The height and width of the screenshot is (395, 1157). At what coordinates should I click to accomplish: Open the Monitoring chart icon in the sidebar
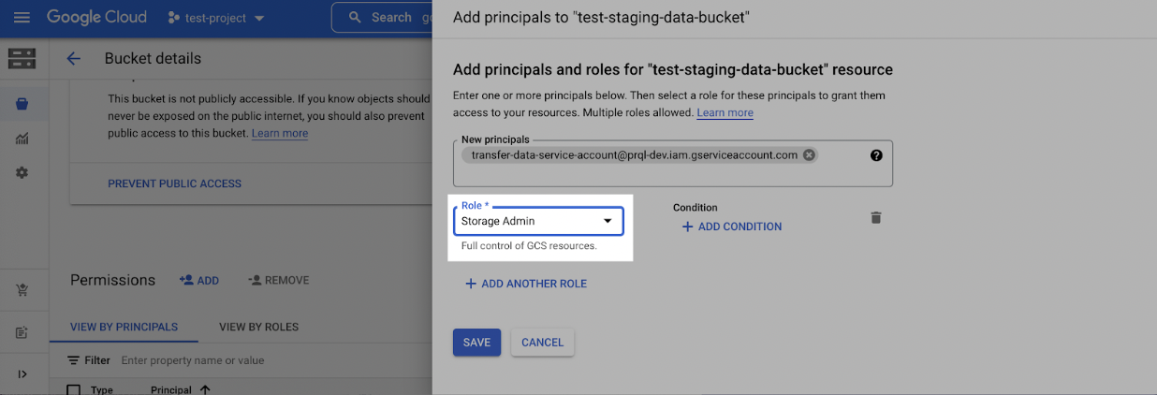22,139
